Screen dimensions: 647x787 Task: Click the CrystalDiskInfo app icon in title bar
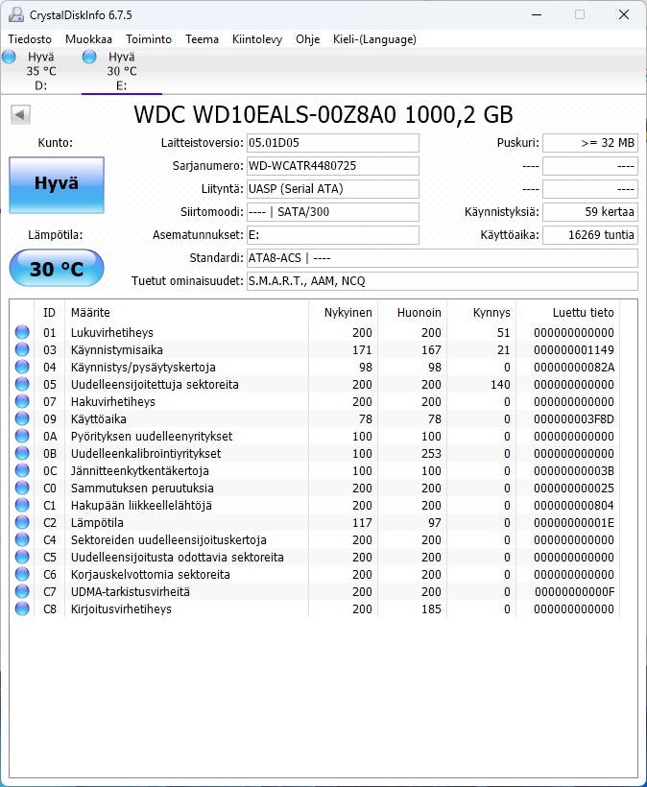click(15, 14)
